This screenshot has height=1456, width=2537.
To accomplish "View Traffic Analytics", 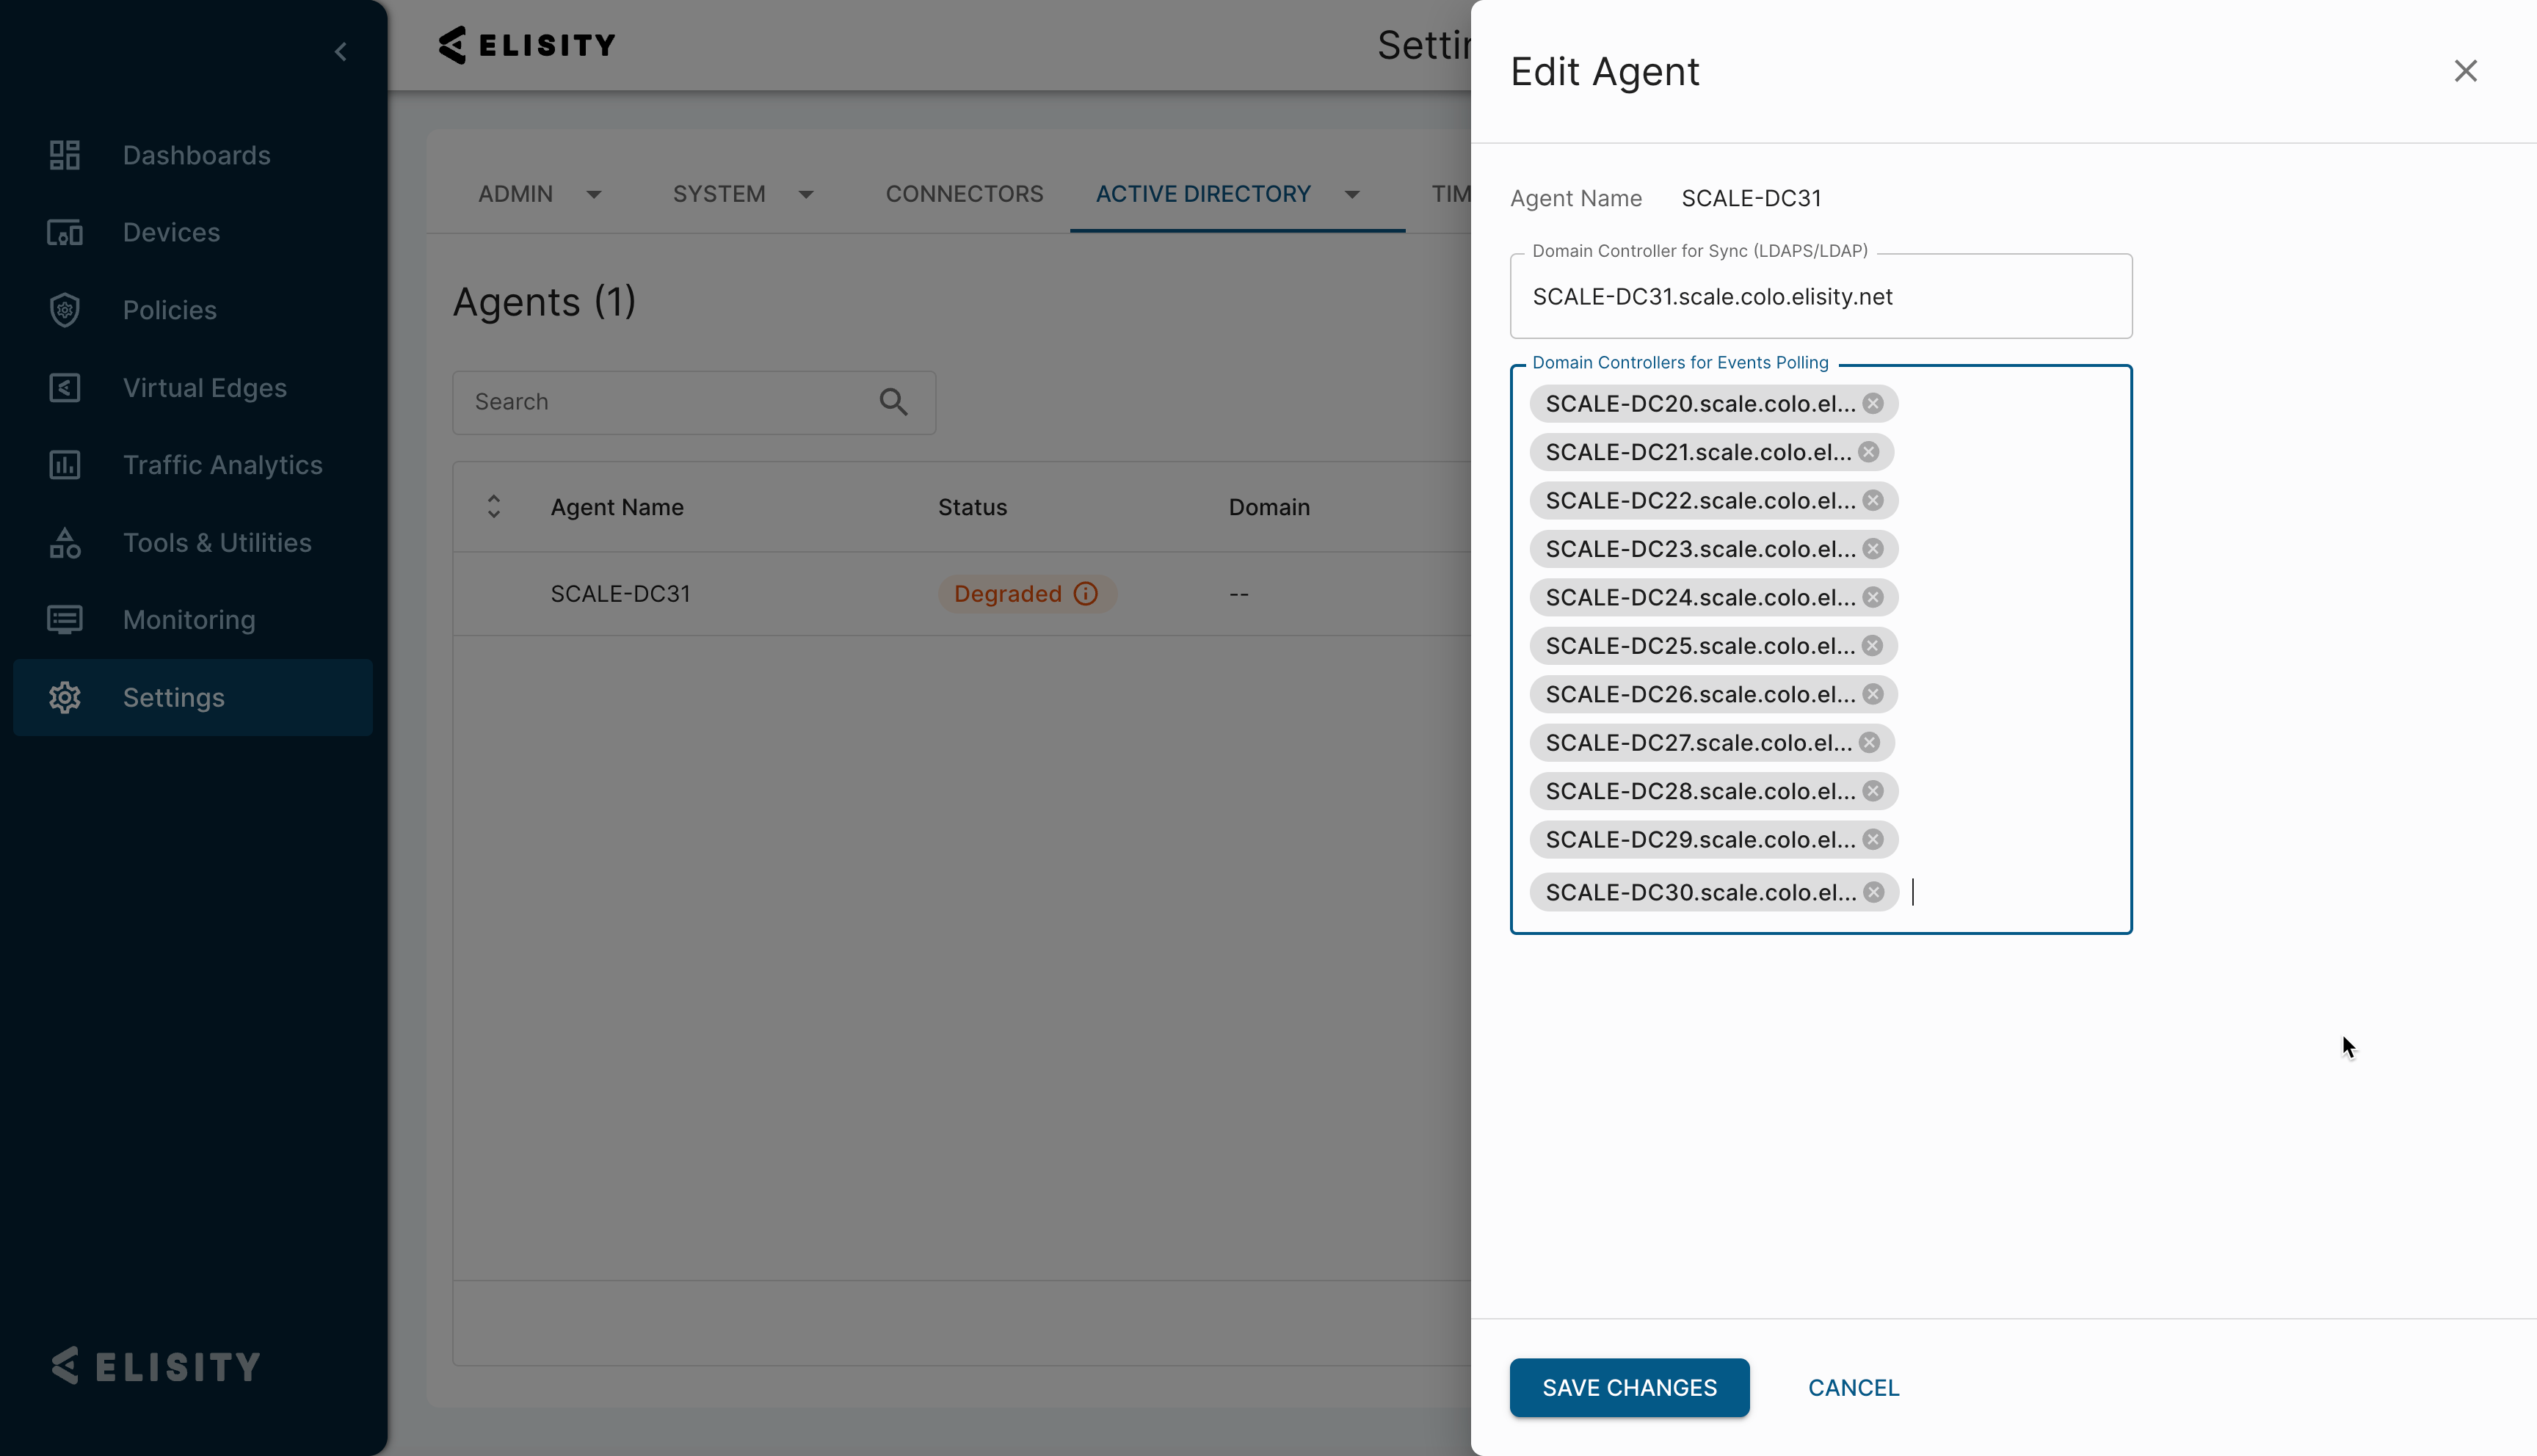I will point(222,465).
